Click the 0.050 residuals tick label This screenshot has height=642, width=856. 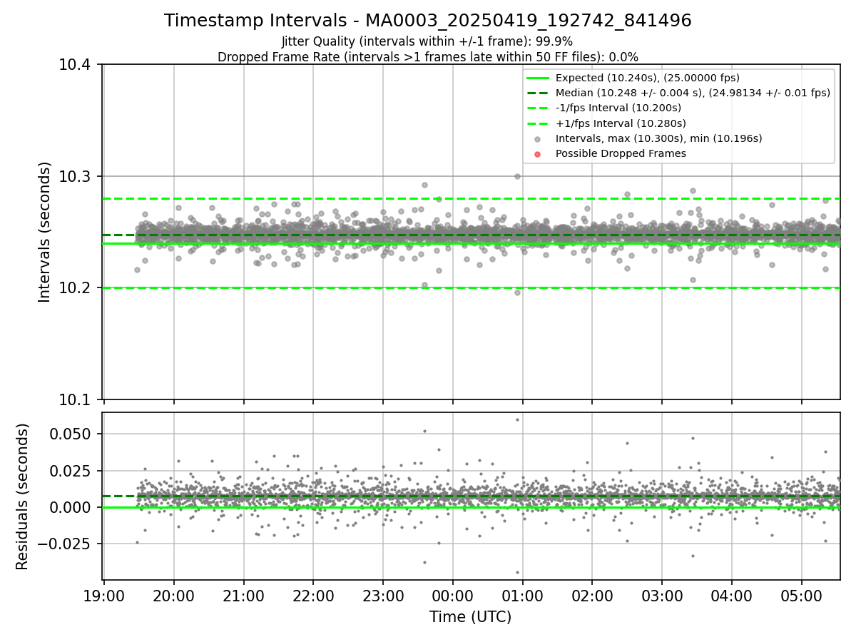click(x=71, y=434)
